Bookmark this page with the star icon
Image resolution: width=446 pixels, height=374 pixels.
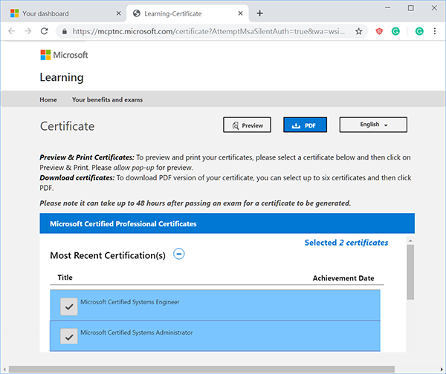[x=359, y=31]
